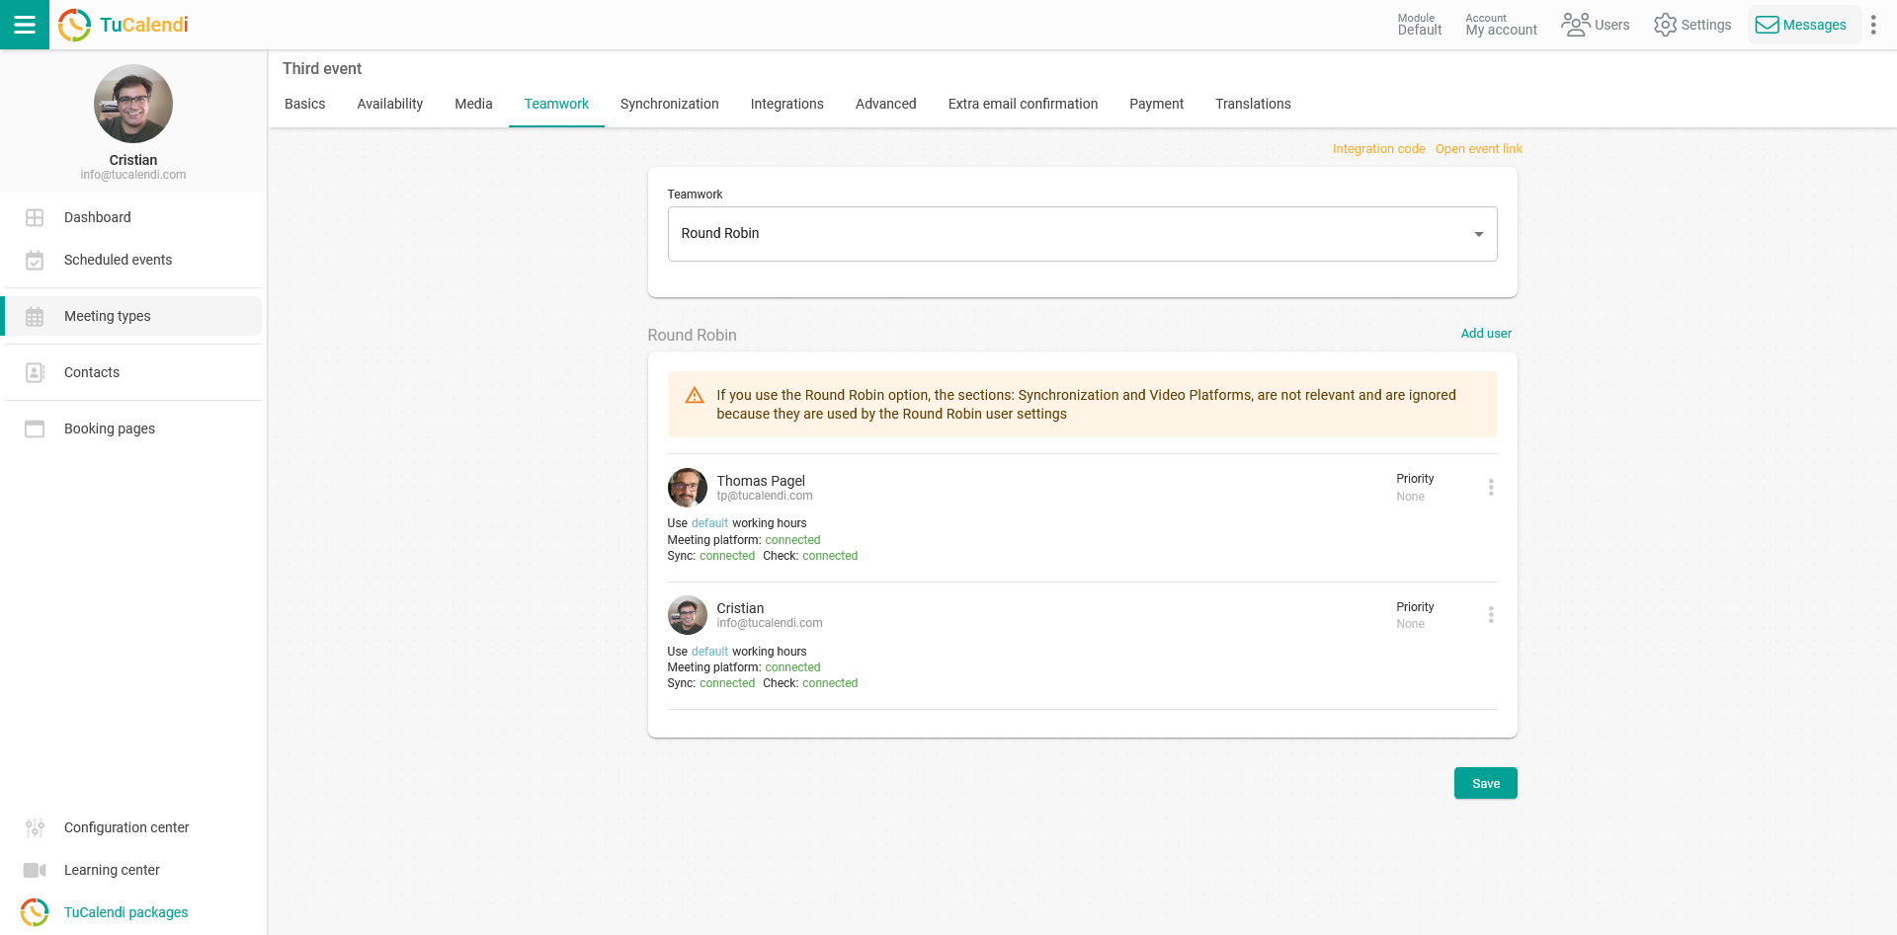Open the My account menu
The height and width of the screenshot is (935, 1897).
[1500, 25]
